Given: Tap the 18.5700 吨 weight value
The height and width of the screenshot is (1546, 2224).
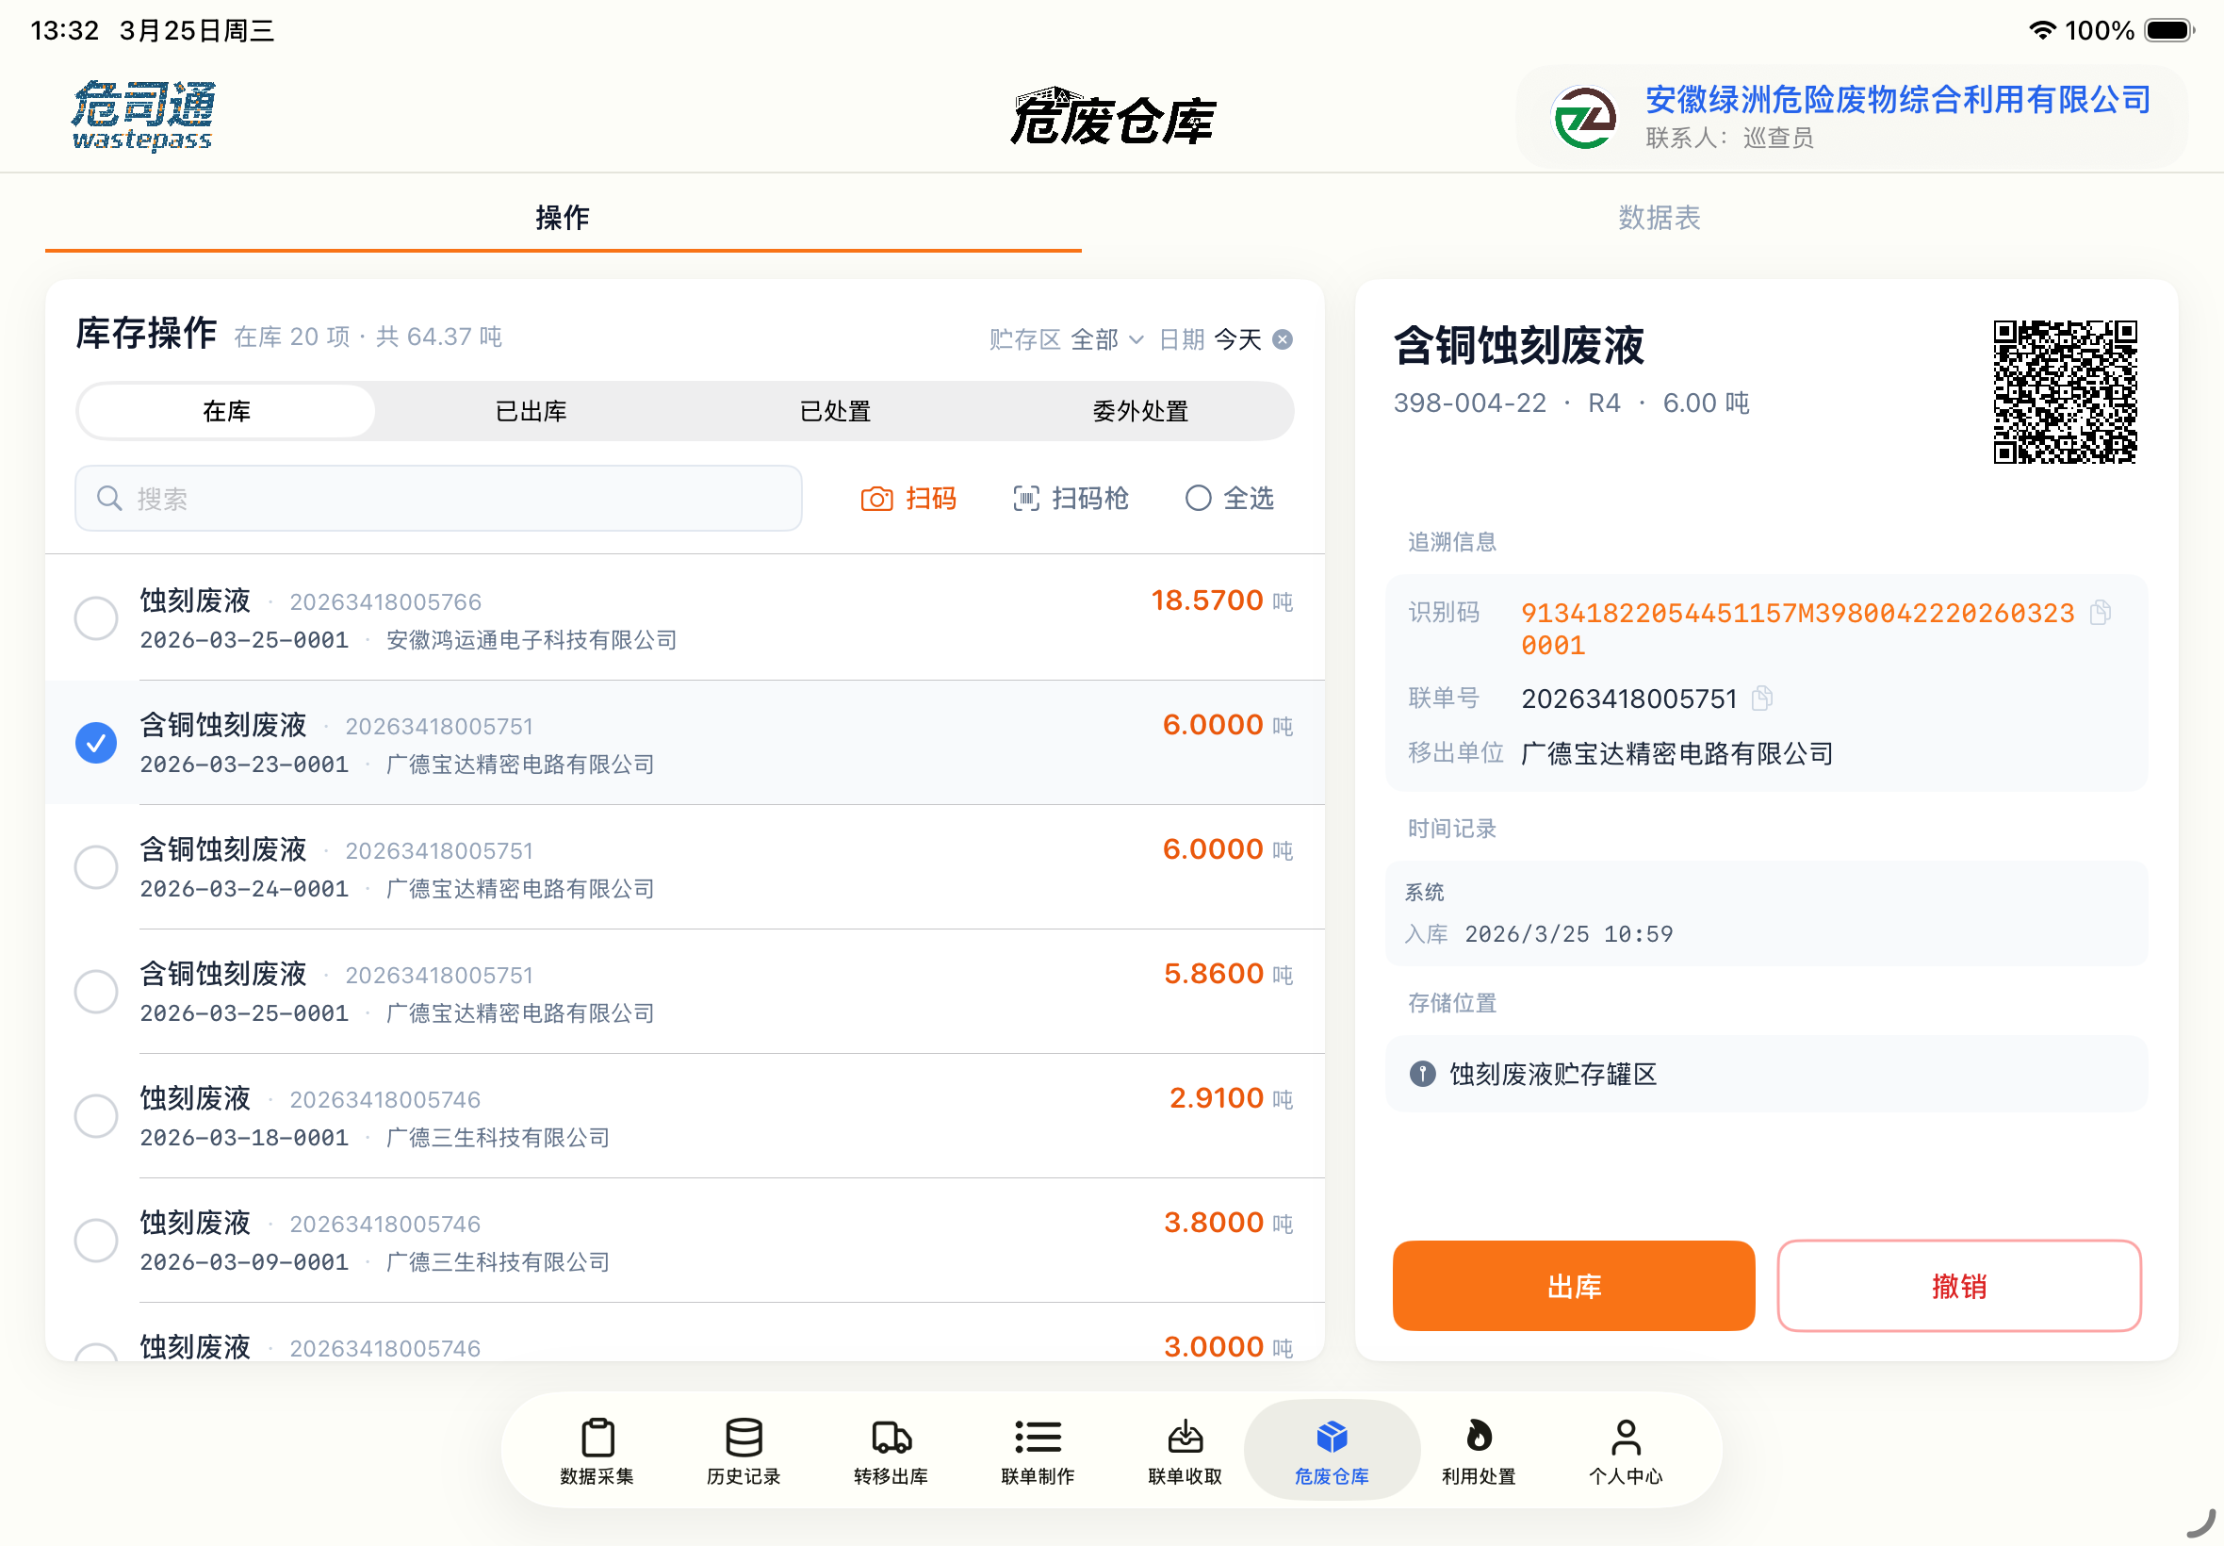Looking at the screenshot, I should 1222,600.
